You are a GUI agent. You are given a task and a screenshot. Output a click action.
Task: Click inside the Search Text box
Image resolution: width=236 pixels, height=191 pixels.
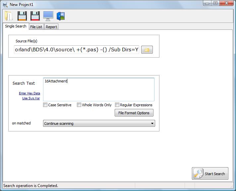pos(98,89)
